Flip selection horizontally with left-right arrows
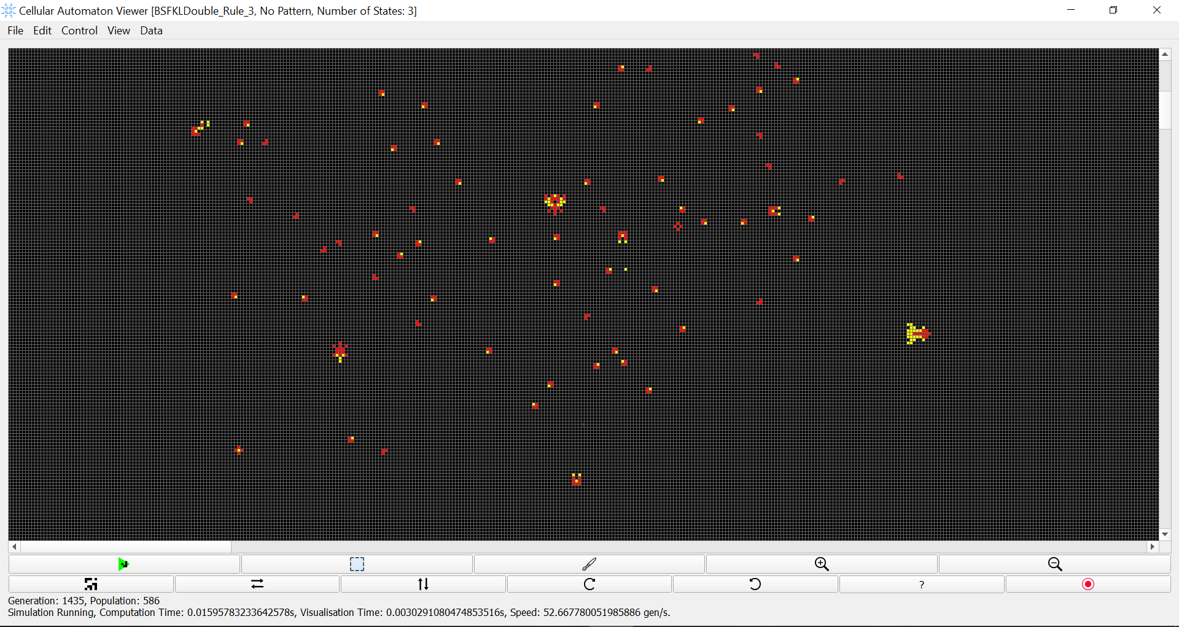1179x627 pixels. pos(257,584)
